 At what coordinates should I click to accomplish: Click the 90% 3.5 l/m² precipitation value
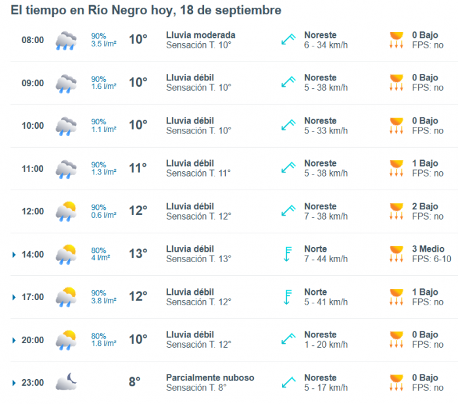(103, 40)
